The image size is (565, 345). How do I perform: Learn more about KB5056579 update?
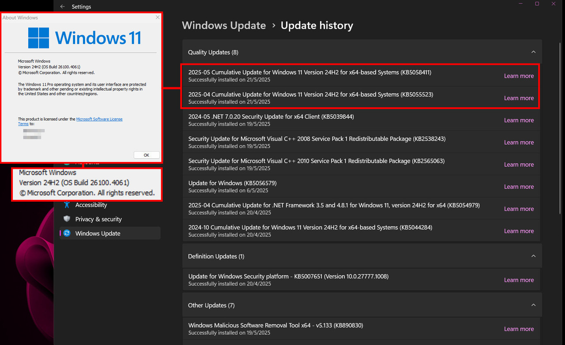[519, 187]
